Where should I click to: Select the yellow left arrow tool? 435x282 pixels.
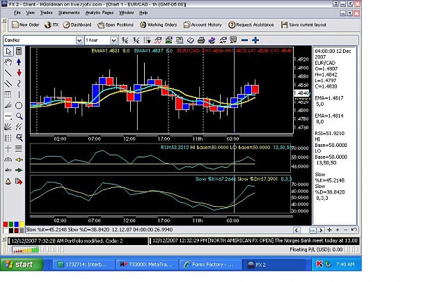[19, 159]
